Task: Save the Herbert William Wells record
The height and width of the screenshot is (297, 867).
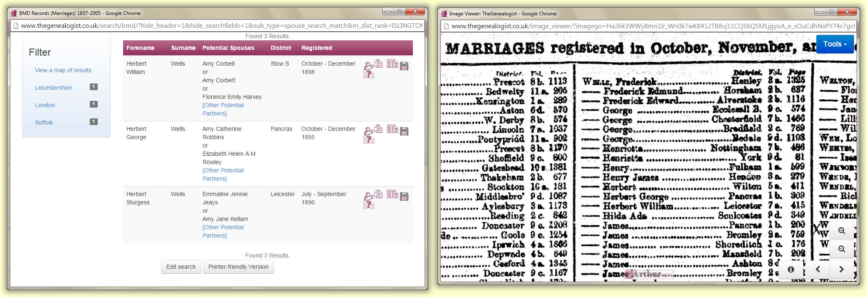Action: [x=404, y=66]
